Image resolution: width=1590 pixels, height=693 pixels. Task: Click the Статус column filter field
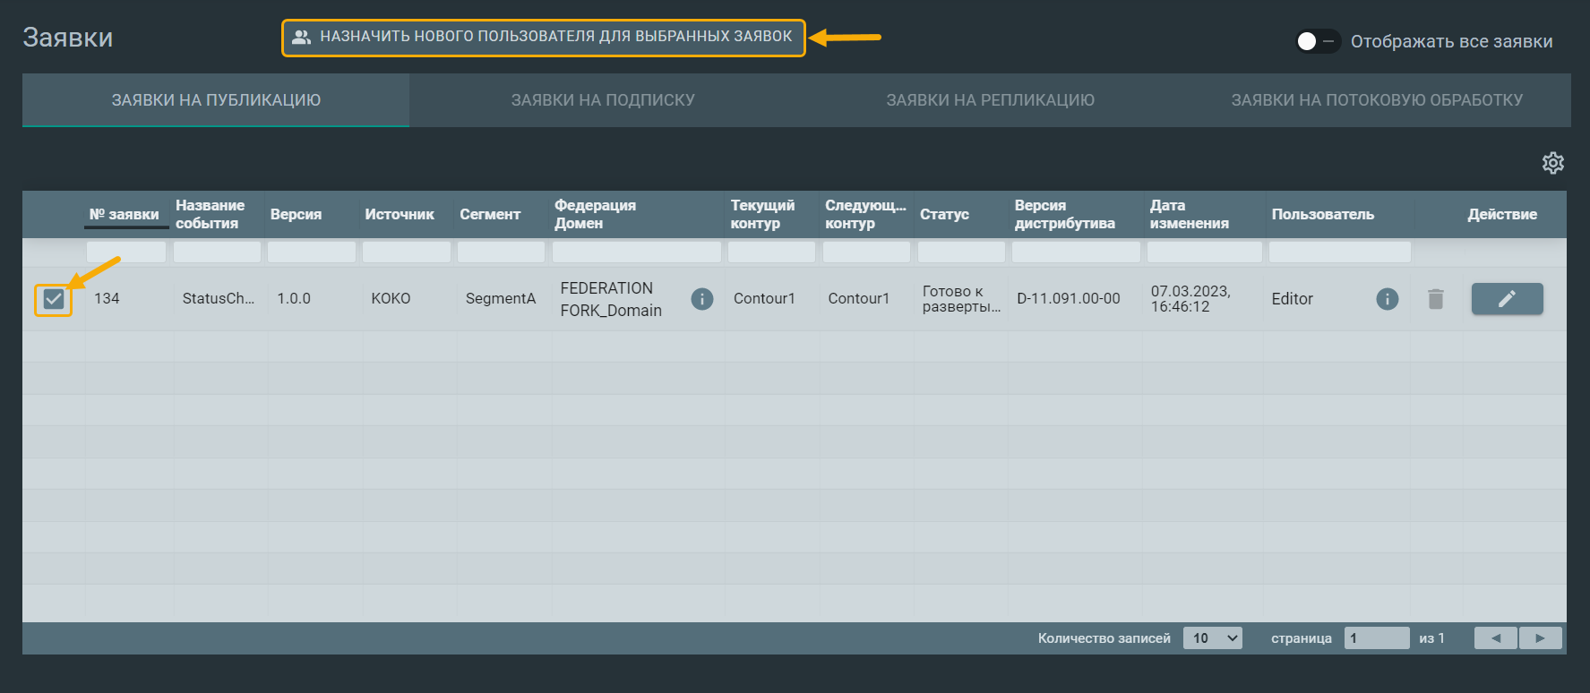(961, 252)
